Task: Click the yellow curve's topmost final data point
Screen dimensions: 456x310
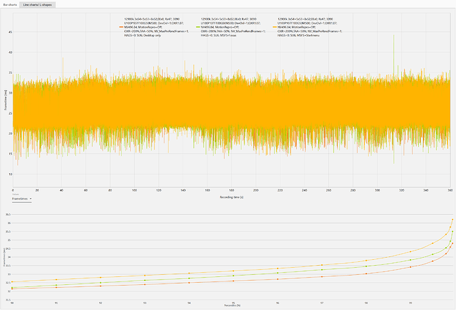Action: click(453, 219)
